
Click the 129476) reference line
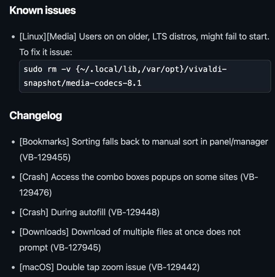click(35, 193)
